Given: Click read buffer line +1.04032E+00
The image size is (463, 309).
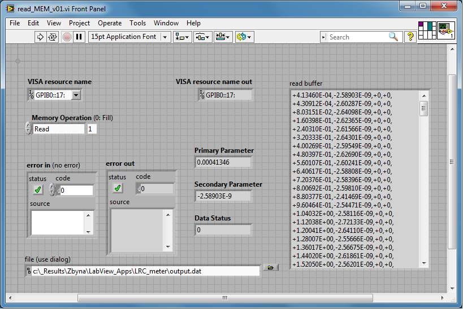Looking at the screenshot, I should [343, 214].
